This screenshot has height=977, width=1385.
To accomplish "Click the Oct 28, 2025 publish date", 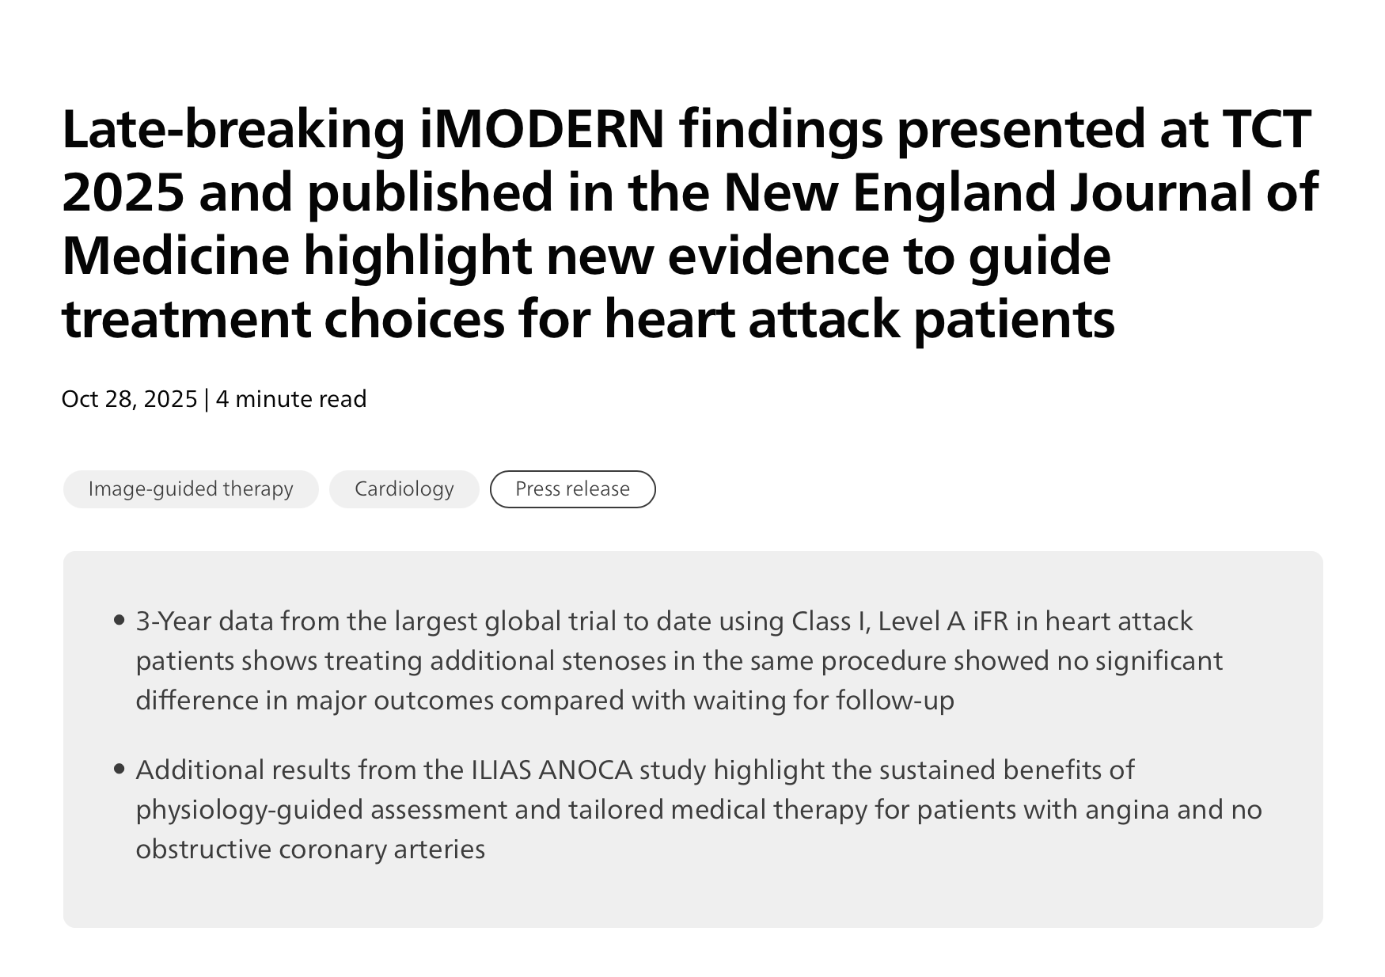I will pyautogui.click(x=129, y=399).
